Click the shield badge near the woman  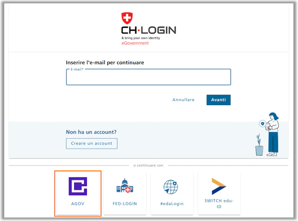[262, 124]
